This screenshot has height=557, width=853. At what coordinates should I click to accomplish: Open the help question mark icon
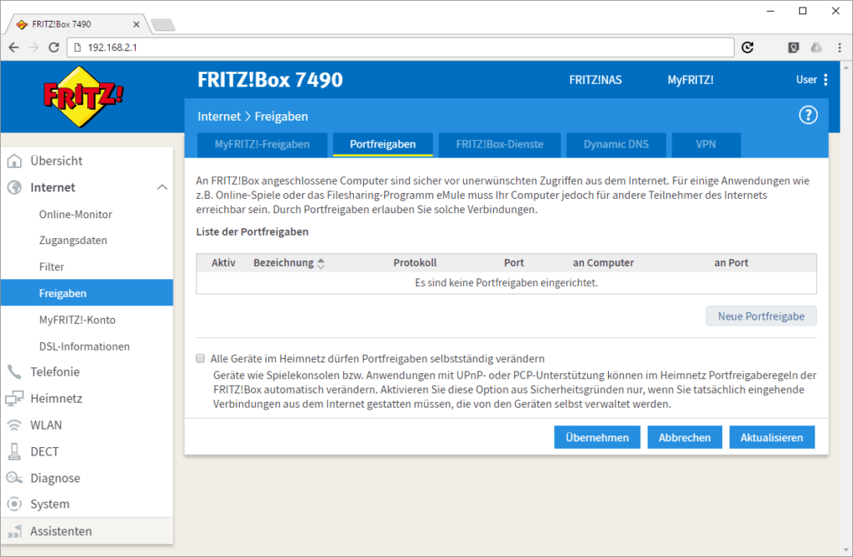[808, 116]
